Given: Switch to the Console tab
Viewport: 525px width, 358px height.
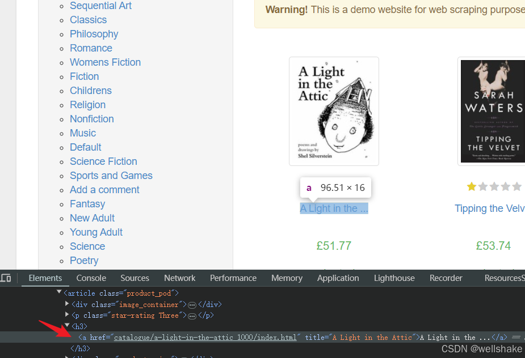Looking at the screenshot, I should pyautogui.click(x=91, y=278).
